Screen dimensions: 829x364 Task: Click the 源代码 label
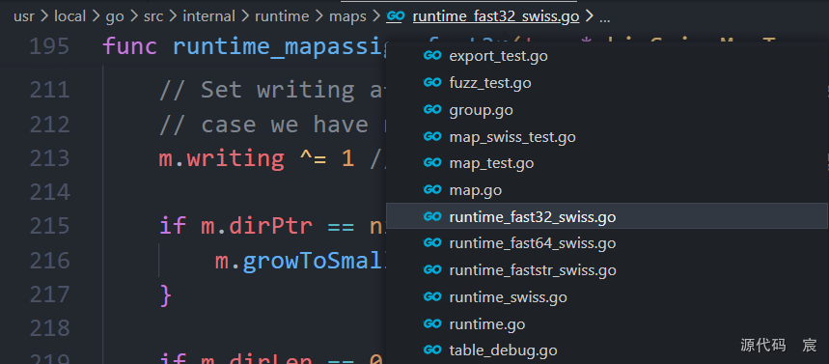point(762,346)
